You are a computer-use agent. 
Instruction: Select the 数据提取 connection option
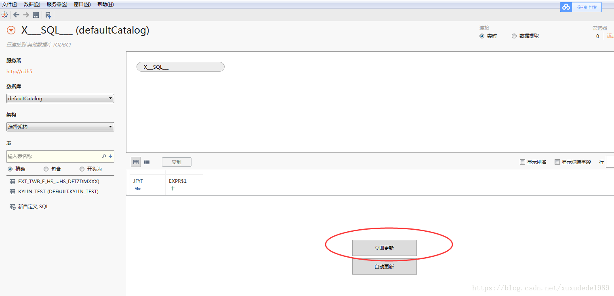point(514,36)
